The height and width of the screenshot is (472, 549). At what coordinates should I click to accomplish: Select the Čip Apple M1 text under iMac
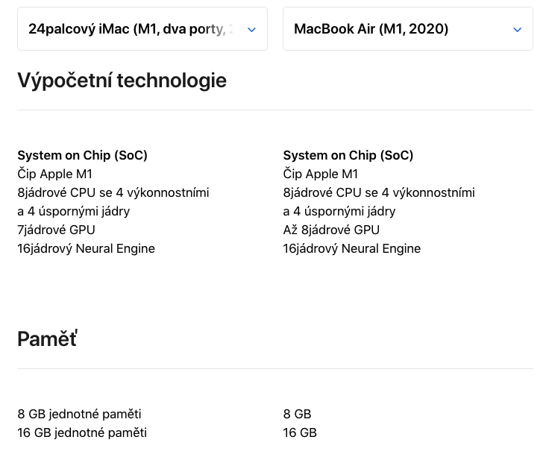pos(54,174)
